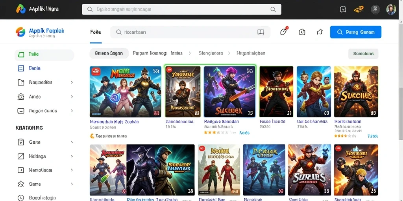Screen dimensions: 403x201
Task: Click the house badge icon near the blue button
Action: coord(302,32)
